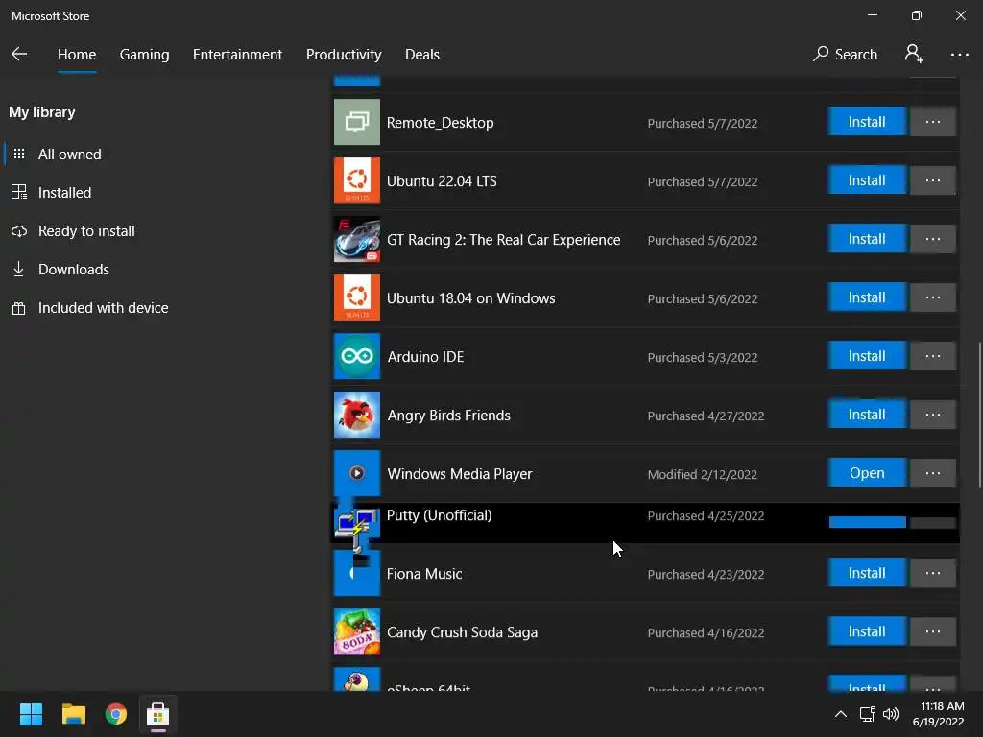This screenshot has height=737, width=983.
Task: Expand more options for Fiona Music
Action: (x=933, y=573)
